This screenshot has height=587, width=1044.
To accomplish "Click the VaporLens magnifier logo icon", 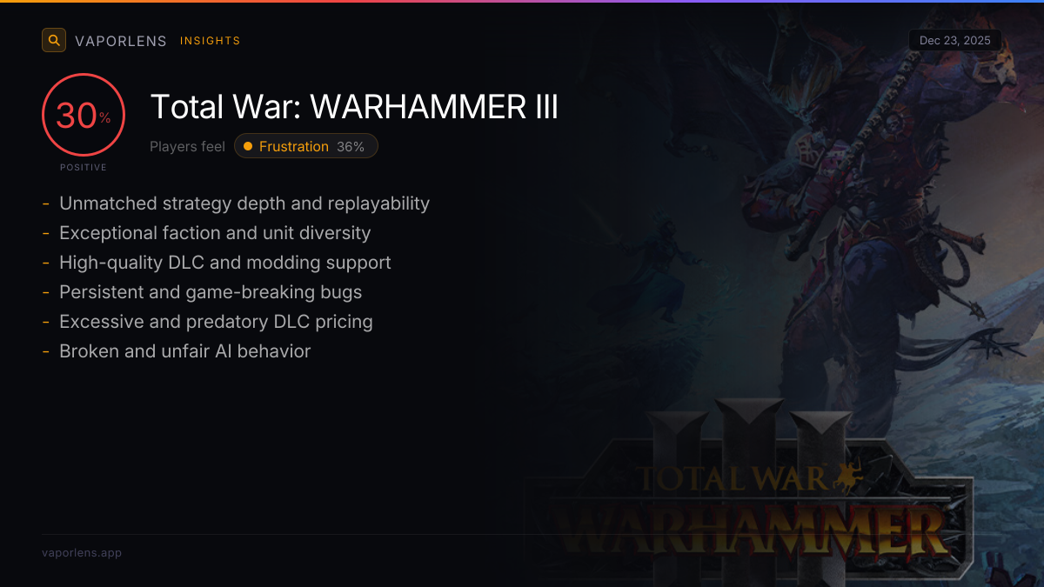I will pyautogui.click(x=54, y=40).
